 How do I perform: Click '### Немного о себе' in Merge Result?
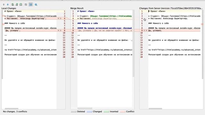(x=87, y=23)
